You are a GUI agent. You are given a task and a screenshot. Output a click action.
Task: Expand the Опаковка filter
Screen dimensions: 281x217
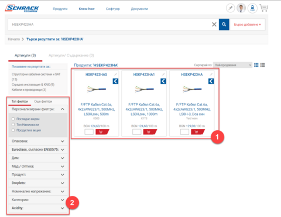pyautogui.click(x=38, y=141)
